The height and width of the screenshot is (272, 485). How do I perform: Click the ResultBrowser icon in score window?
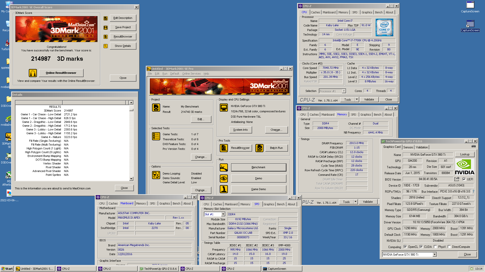106,37
